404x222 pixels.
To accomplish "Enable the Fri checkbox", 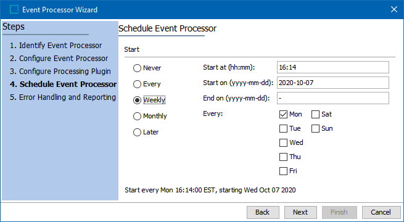I will 283,171.
